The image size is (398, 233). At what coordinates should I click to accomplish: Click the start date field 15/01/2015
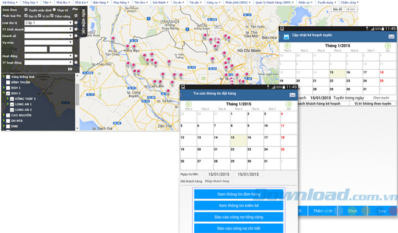pyautogui.click(x=218, y=174)
